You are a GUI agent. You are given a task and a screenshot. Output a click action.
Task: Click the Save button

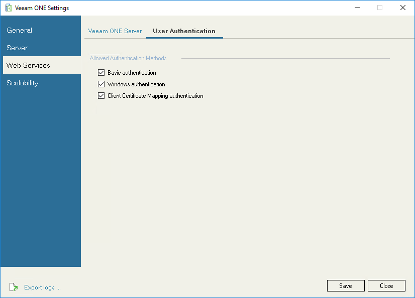346,286
